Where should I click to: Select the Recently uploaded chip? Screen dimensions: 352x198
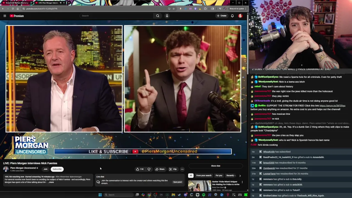pos(230,175)
